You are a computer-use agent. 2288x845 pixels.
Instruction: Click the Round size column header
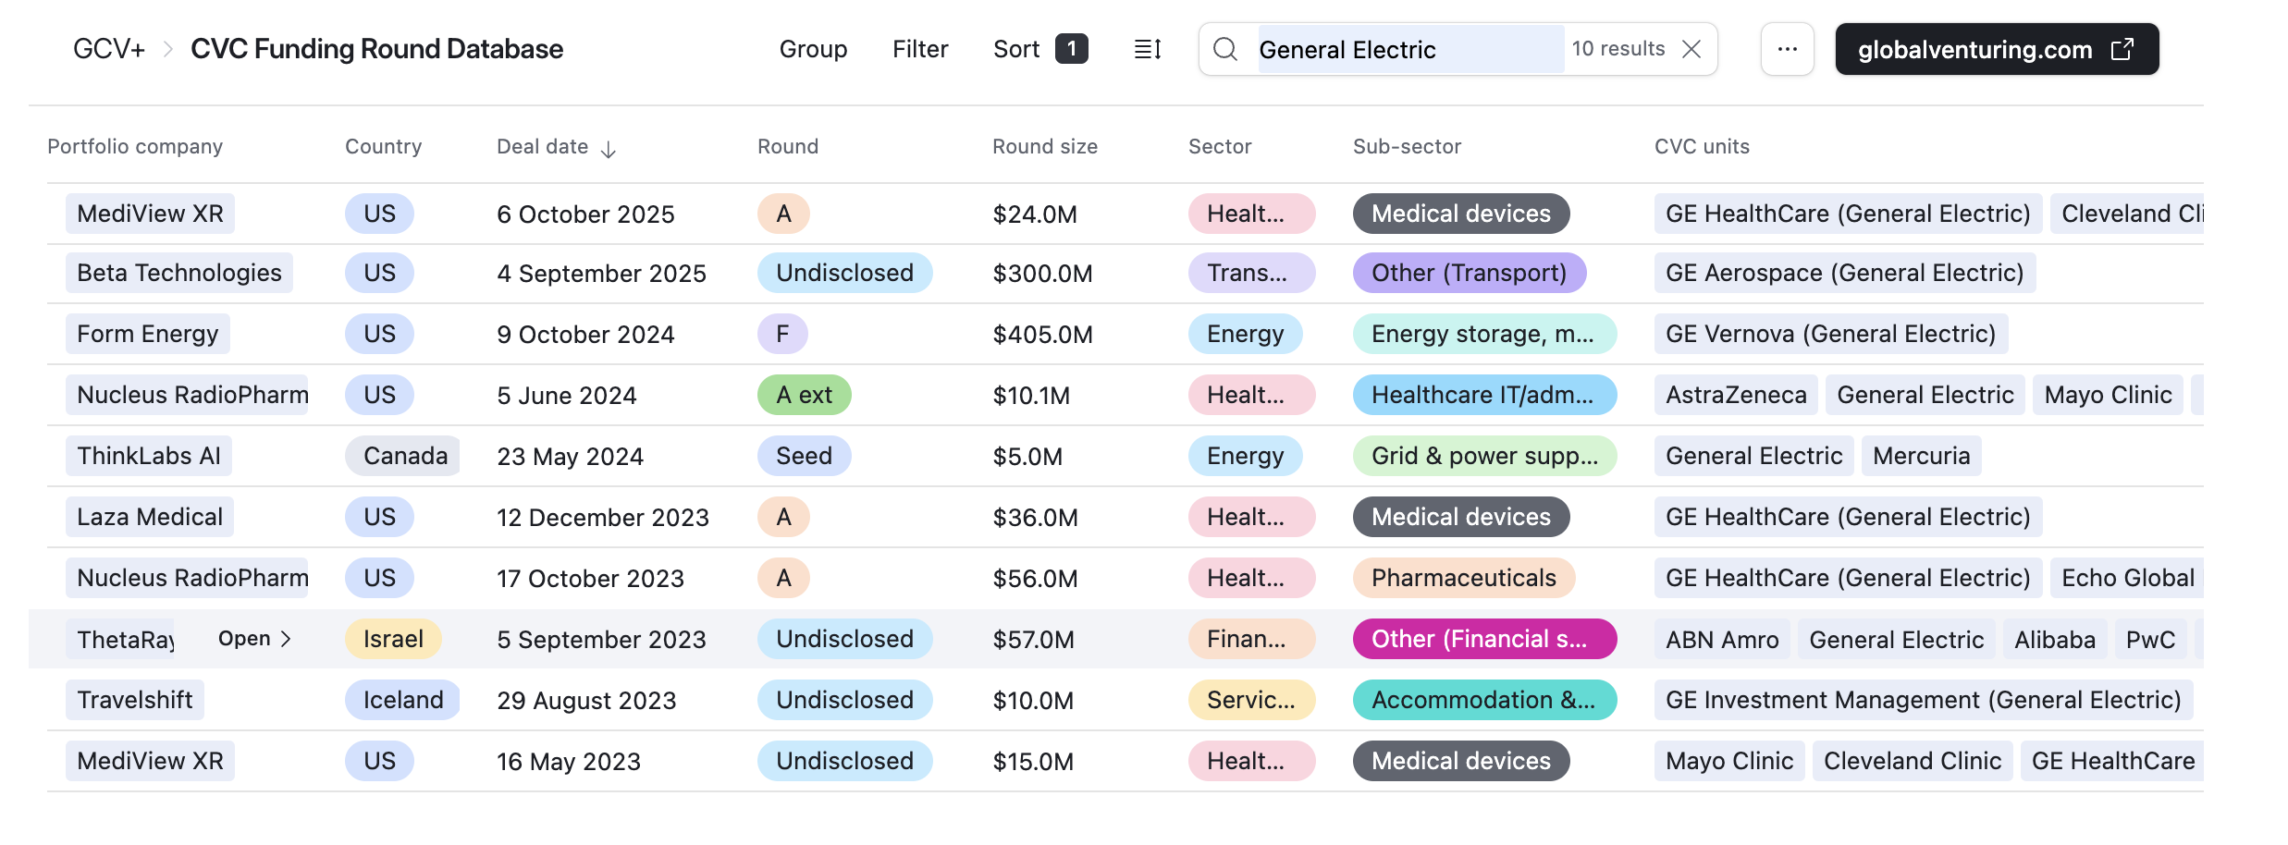click(x=1044, y=146)
